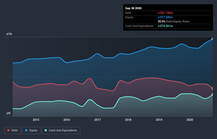Viewport: 217px width, 139px height.
Task: Click the Equity value zł977.580m
Action: (165, 17)
